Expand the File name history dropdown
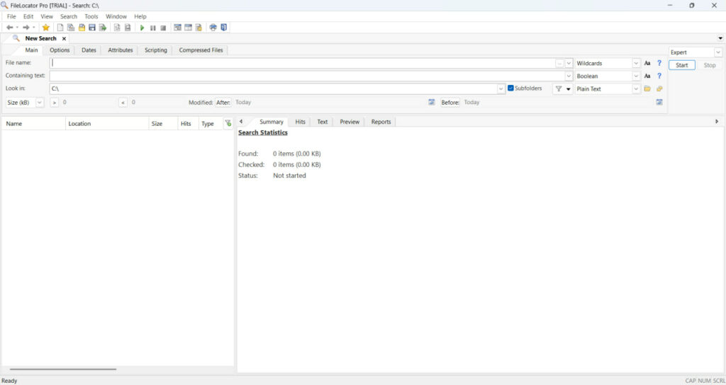Screen dimensions: 726x385 [x=569, y=63]
